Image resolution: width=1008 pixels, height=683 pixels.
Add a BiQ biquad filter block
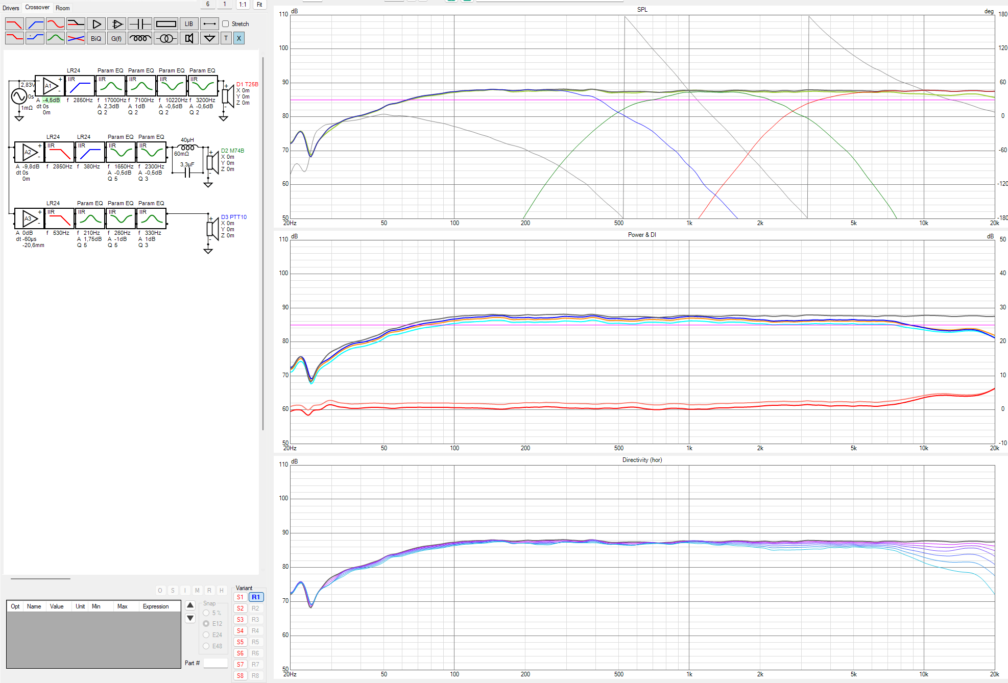tap(96, 38)
